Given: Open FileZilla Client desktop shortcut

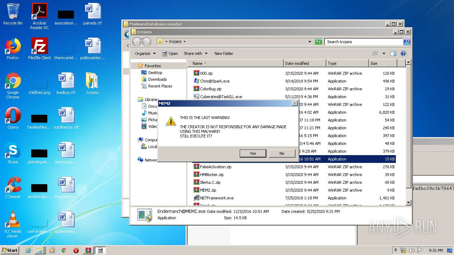Looking at the screenshot, I should (x=39, y=49).
